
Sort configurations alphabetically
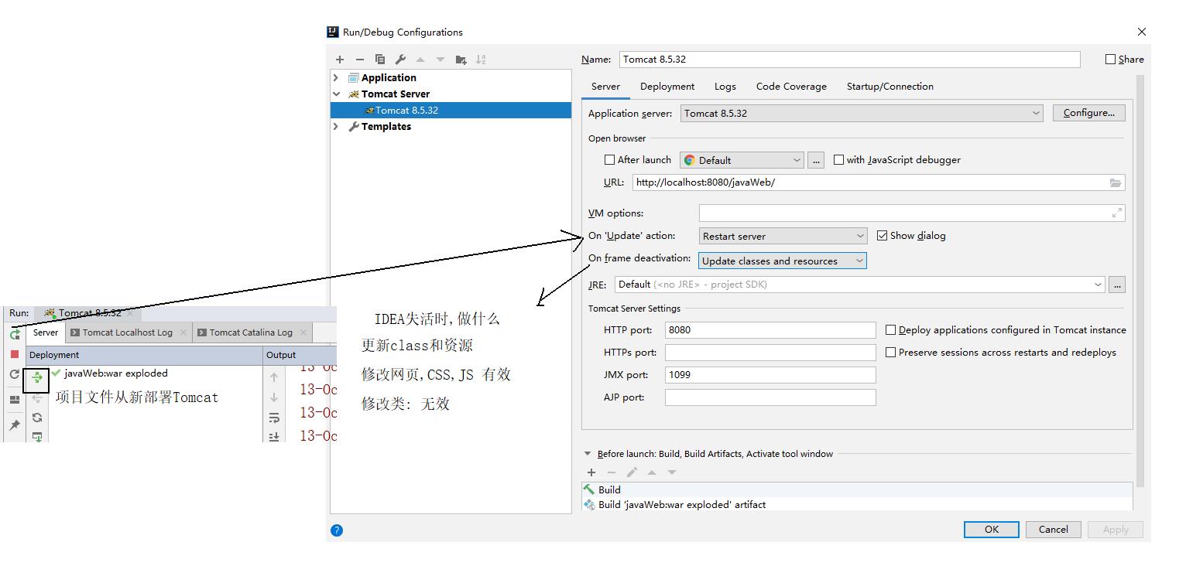481,60
